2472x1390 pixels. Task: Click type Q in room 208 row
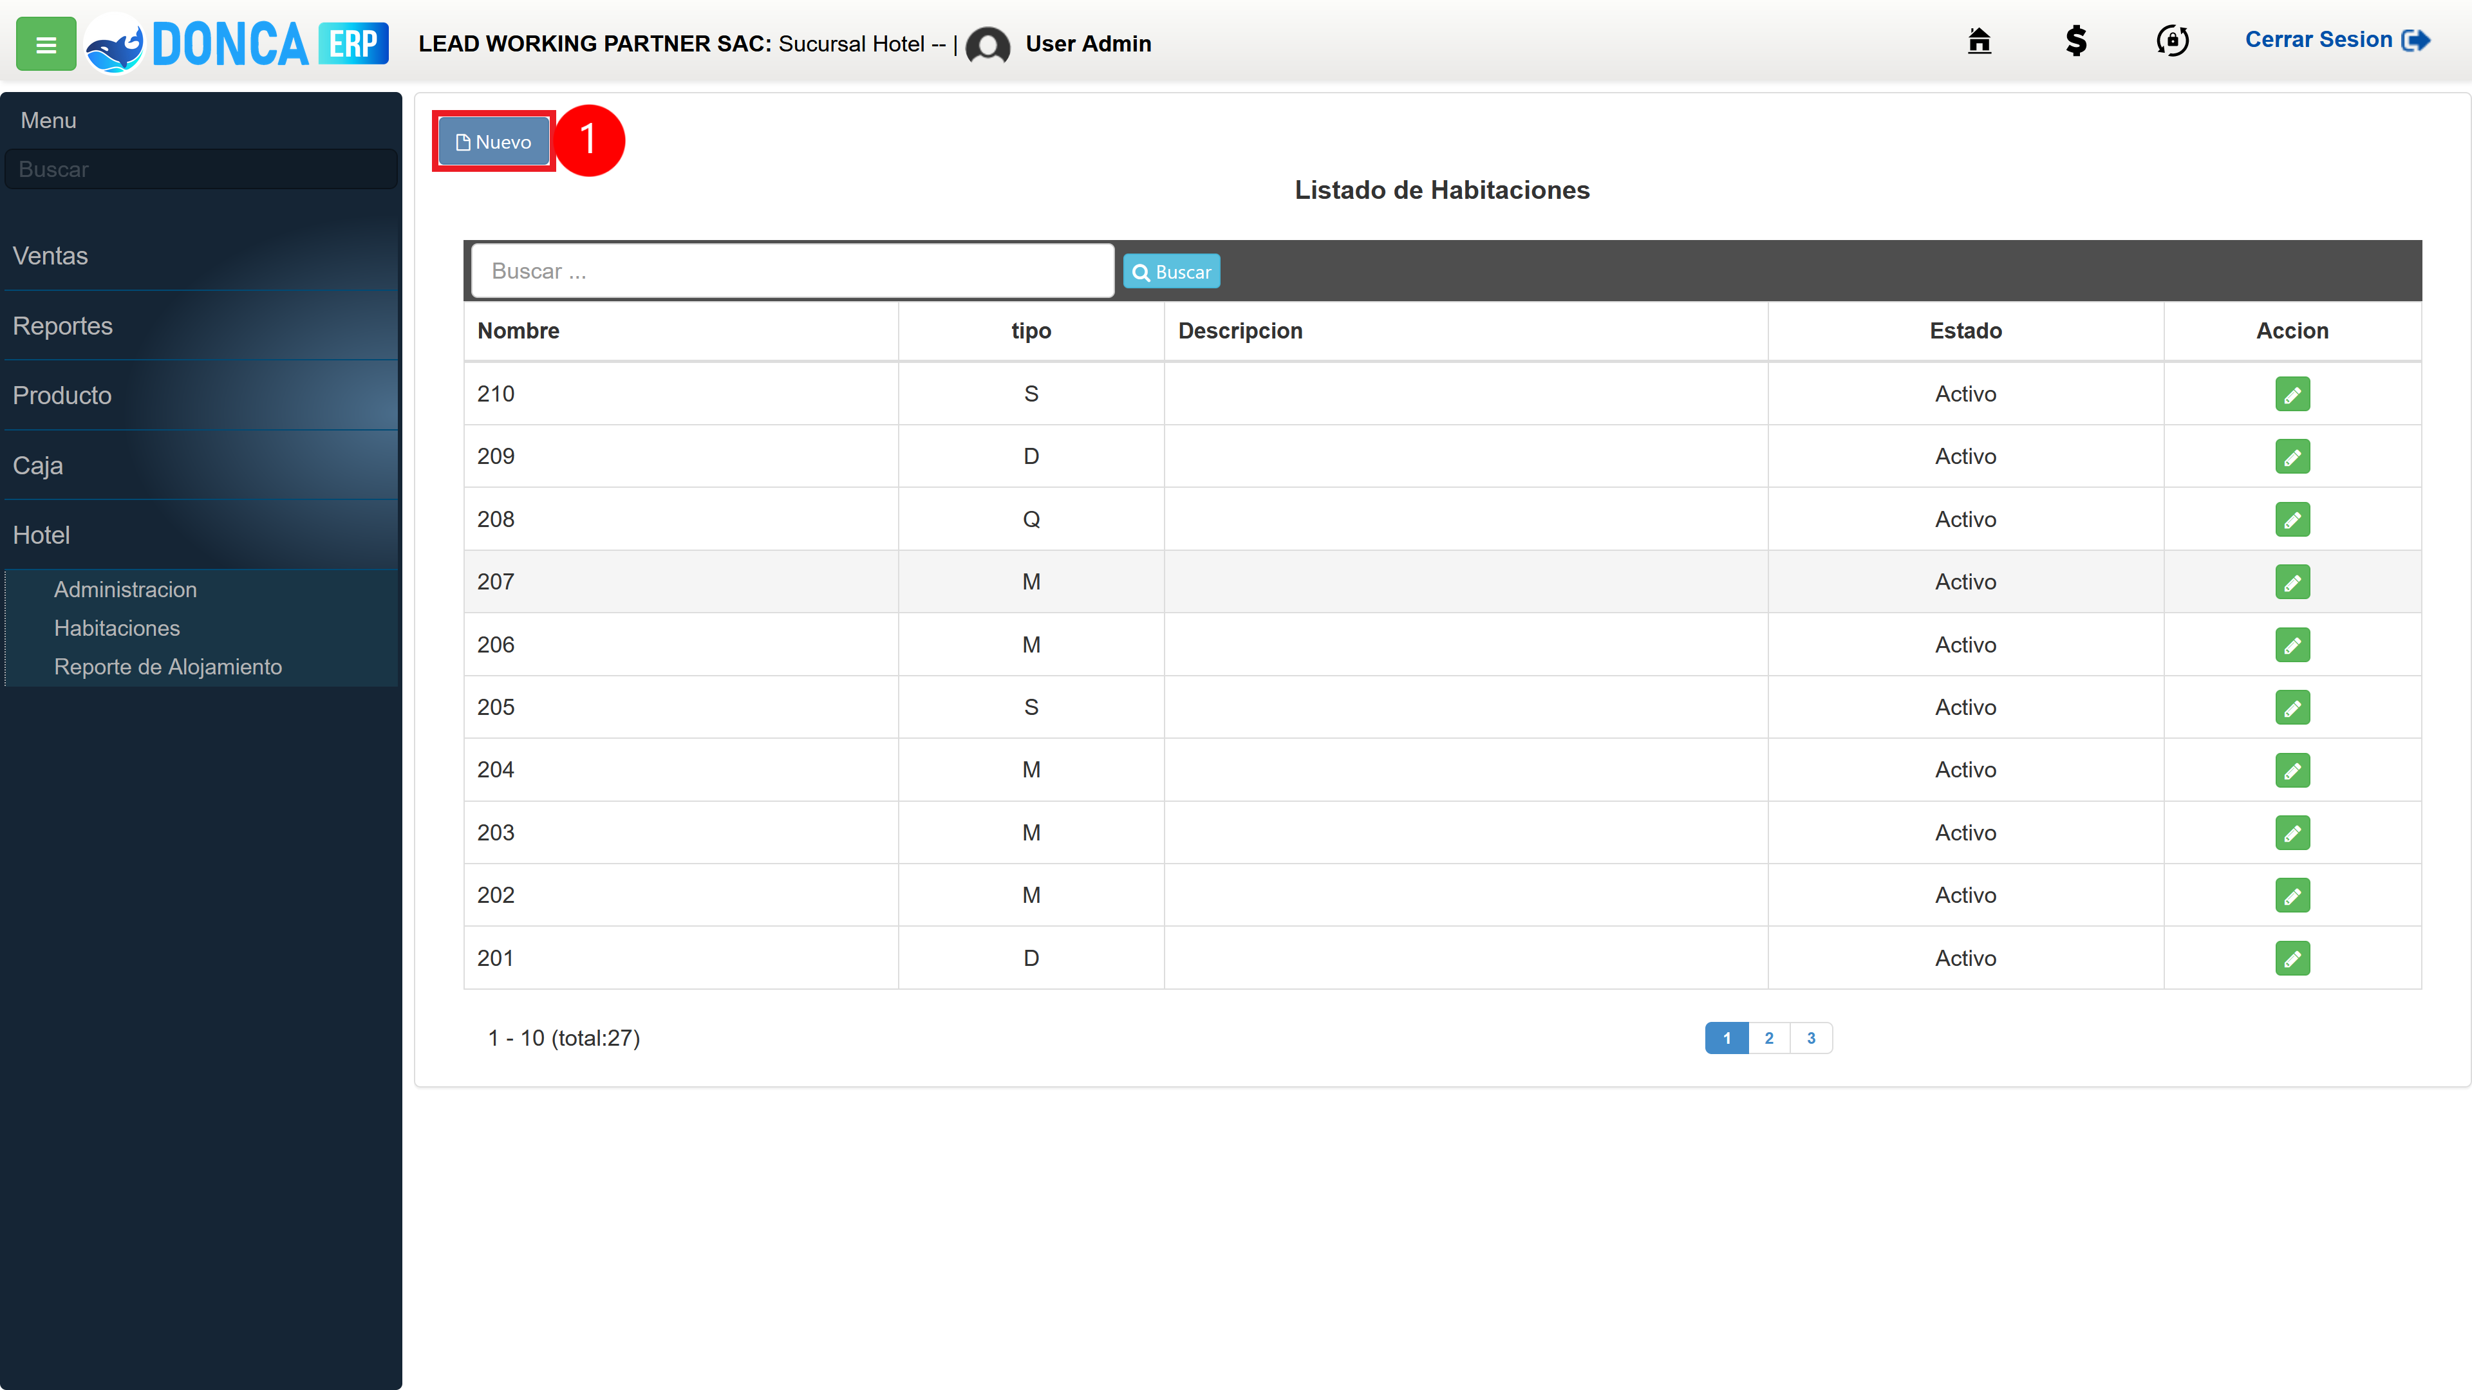click(1031, 519)
